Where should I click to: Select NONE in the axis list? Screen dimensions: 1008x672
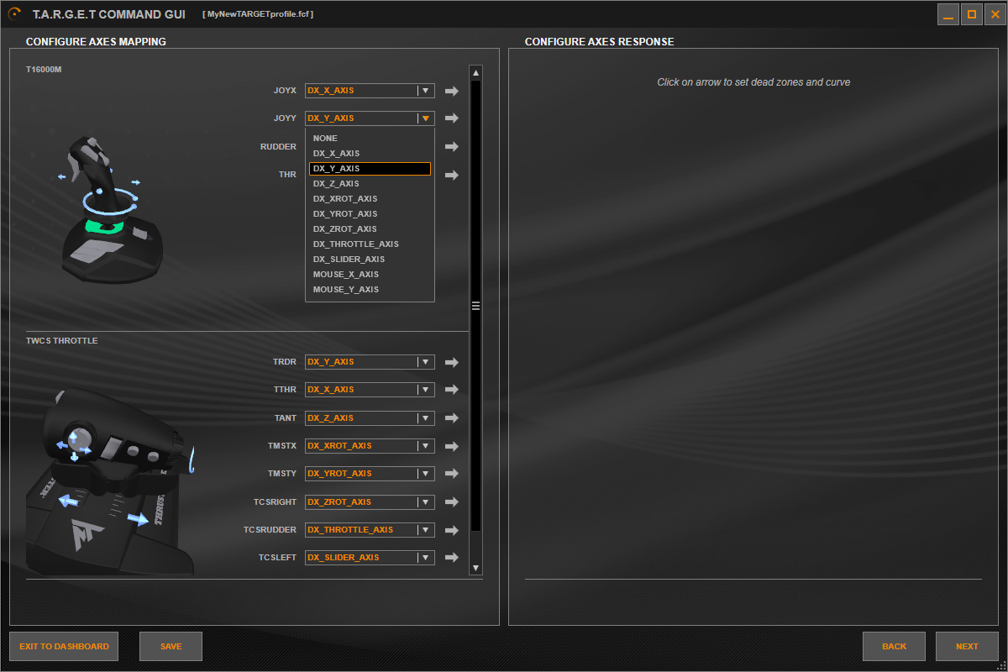point(370,139)
